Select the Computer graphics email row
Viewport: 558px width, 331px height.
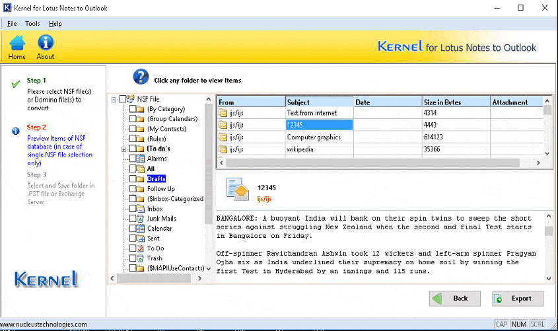[x=314, y=137]
